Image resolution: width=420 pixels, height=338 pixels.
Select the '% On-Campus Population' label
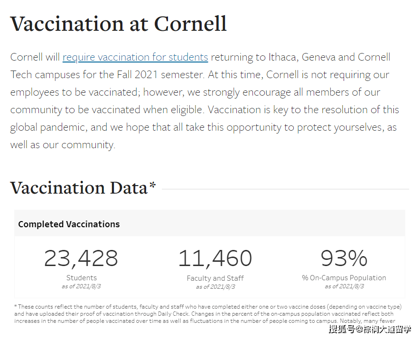pyautogui.click(x=344, y=278)
